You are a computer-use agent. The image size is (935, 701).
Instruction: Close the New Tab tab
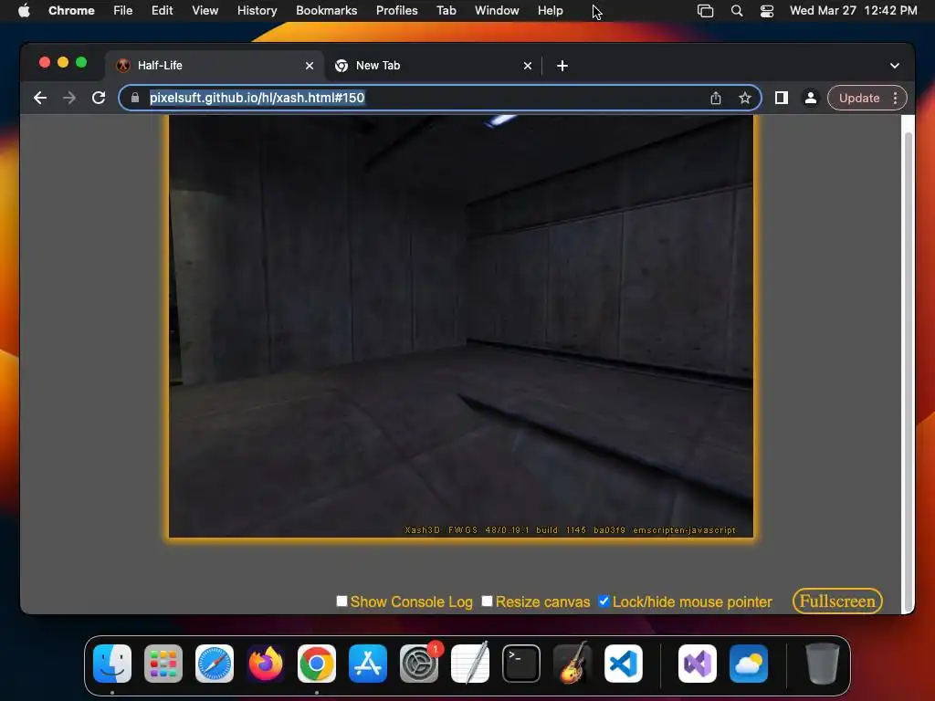click(527, 66)
